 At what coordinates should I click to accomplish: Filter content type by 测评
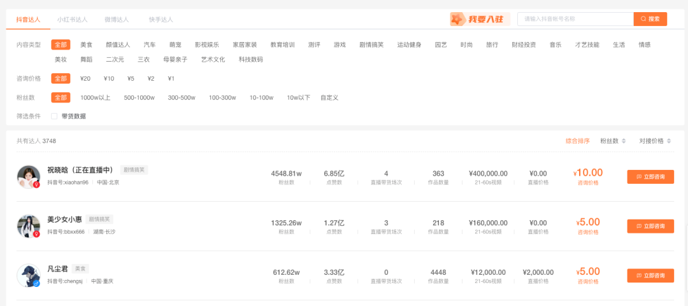coord(314,45)
